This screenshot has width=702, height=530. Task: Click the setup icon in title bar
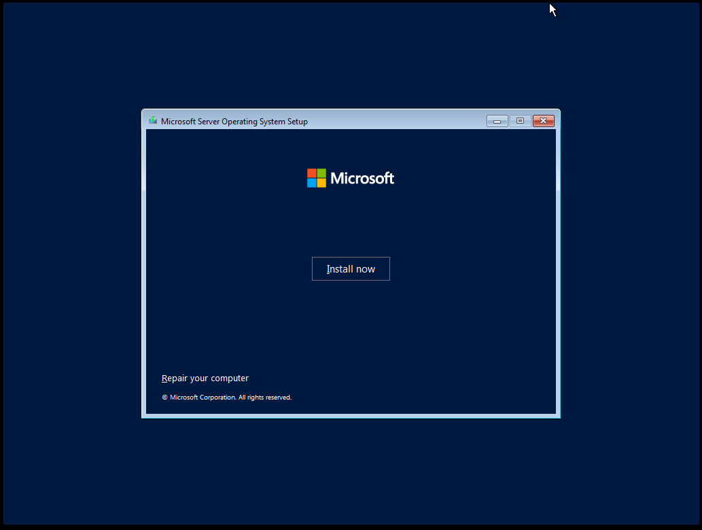pos(153,120)
